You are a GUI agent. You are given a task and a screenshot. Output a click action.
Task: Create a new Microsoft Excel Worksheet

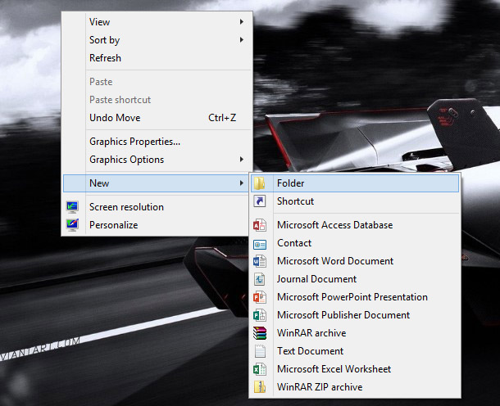[355, 369]
